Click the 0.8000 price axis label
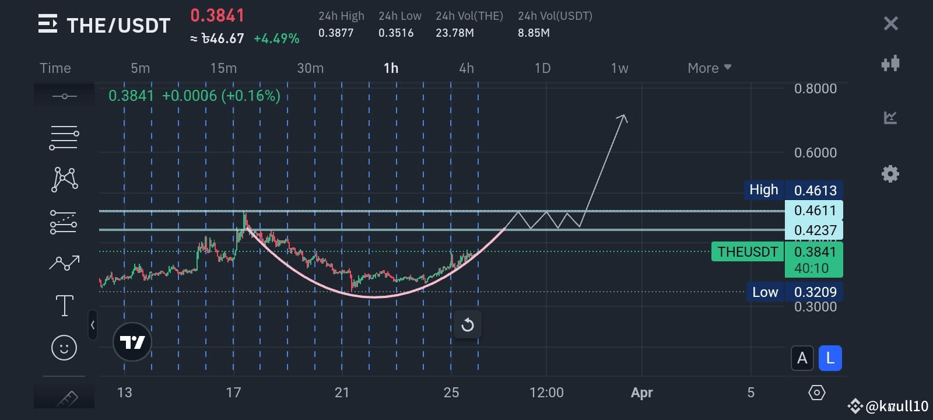Screen dimensions: 933x420 815,89
